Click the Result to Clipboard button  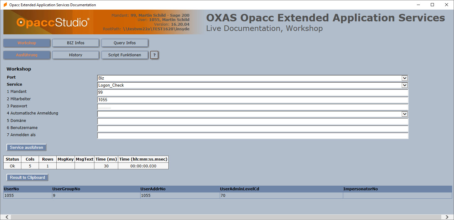pyautogui.click(x=28, y=177)
